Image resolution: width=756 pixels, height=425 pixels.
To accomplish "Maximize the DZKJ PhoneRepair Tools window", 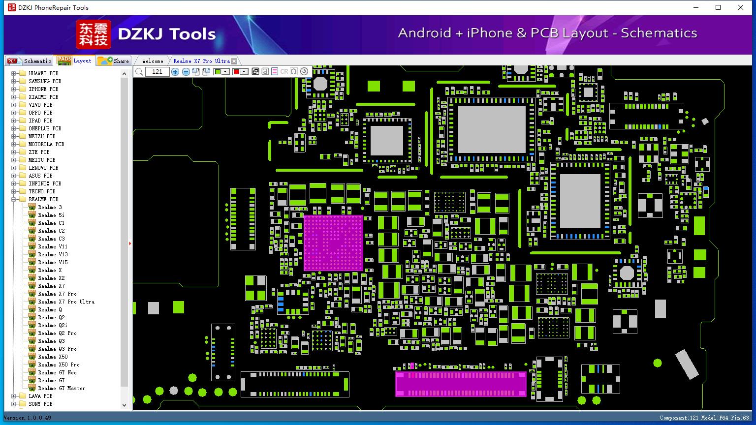I will tap(718, 7).
